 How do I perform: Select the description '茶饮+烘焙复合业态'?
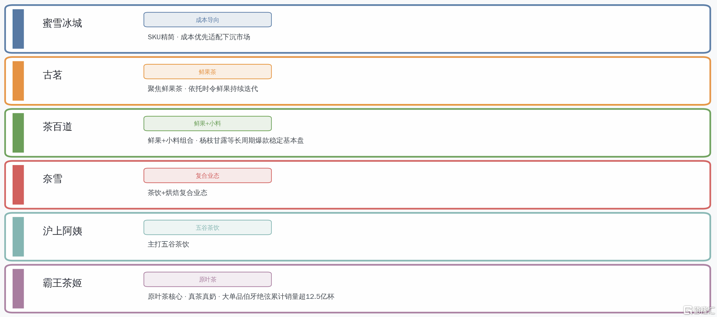click(x=177, y=193)
